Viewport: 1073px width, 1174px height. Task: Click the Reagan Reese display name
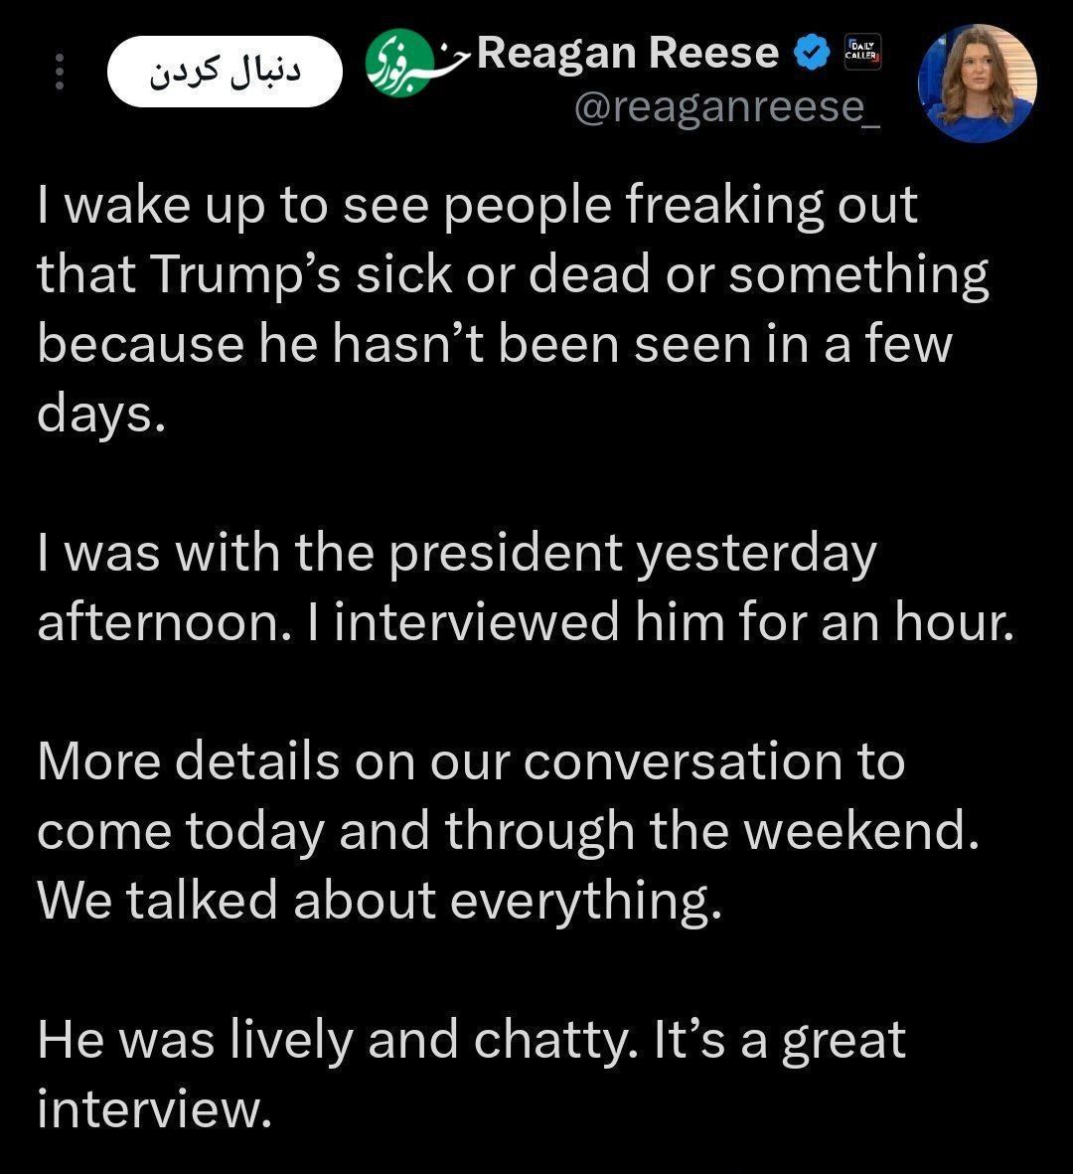coord(628,53)
